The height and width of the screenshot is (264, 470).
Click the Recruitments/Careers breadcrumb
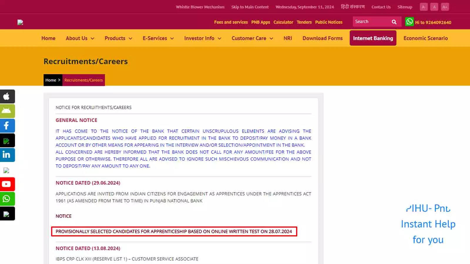83,80
